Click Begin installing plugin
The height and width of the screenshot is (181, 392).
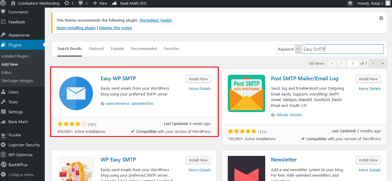pyautogui.click(x=76, y=28)
